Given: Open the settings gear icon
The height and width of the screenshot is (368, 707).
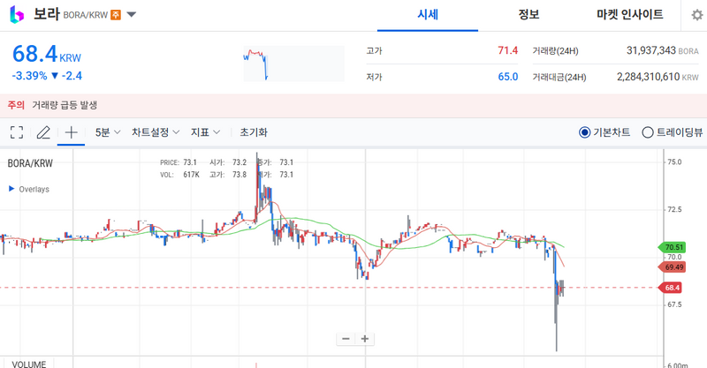Looking at the screenshot, I should click(x=696, y=15).
